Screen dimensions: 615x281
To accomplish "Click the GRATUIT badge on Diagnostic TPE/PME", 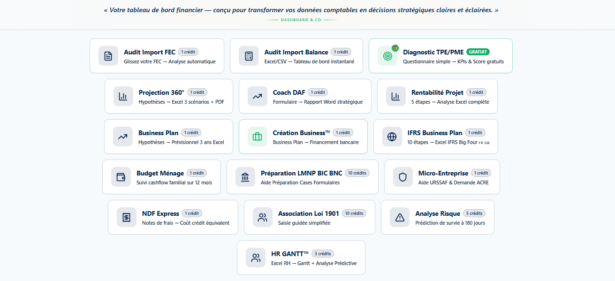I will click(478, 52).
